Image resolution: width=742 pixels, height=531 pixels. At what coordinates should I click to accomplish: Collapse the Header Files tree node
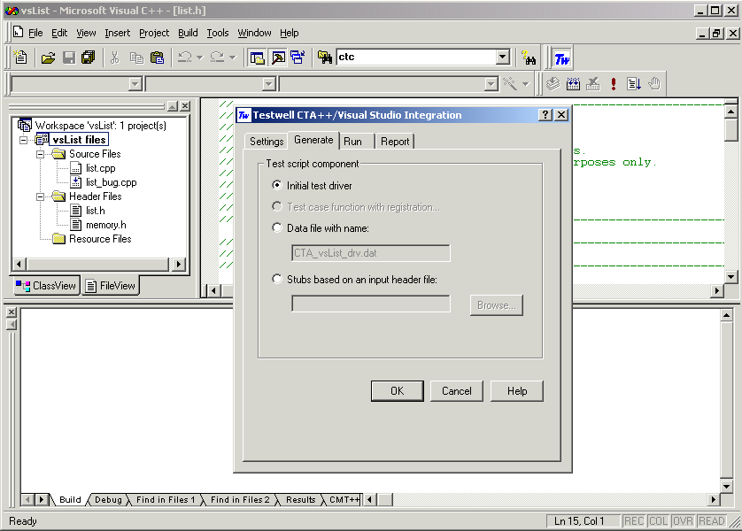pyautogui.click(x=41, y=196)
